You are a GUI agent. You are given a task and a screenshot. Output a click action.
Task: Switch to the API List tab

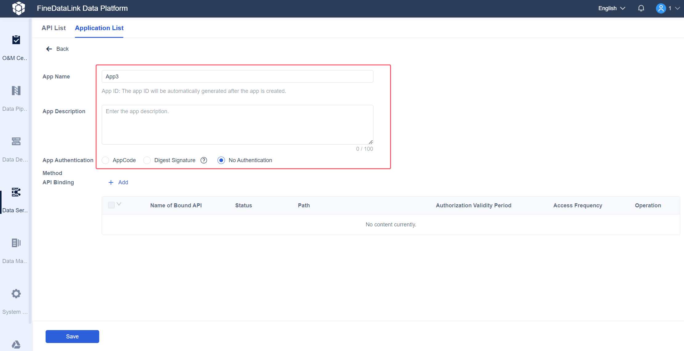coord(54,28)
